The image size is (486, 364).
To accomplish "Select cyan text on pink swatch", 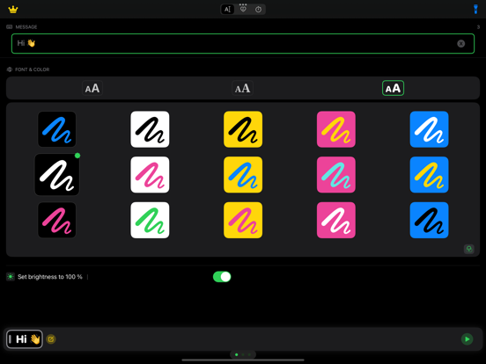I will pos(336,175).
